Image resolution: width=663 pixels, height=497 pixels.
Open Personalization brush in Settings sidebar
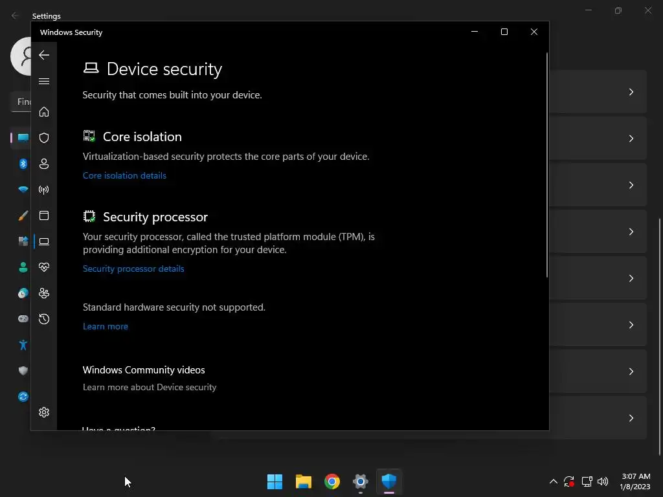click(23, 215)
